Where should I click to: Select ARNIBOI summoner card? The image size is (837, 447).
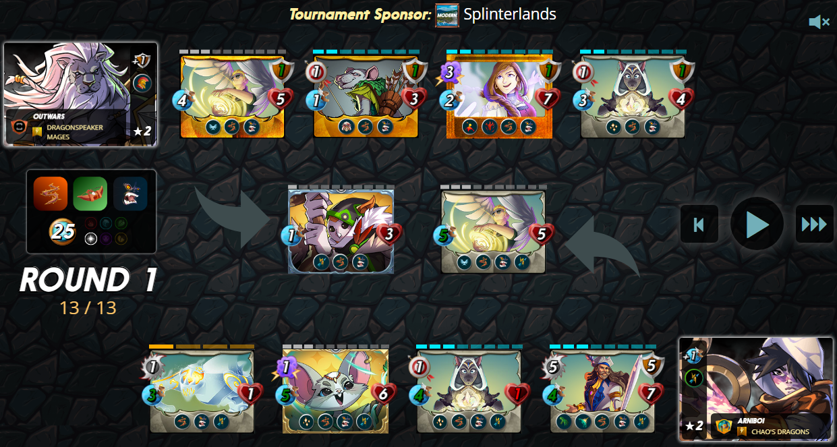(756, 389)
